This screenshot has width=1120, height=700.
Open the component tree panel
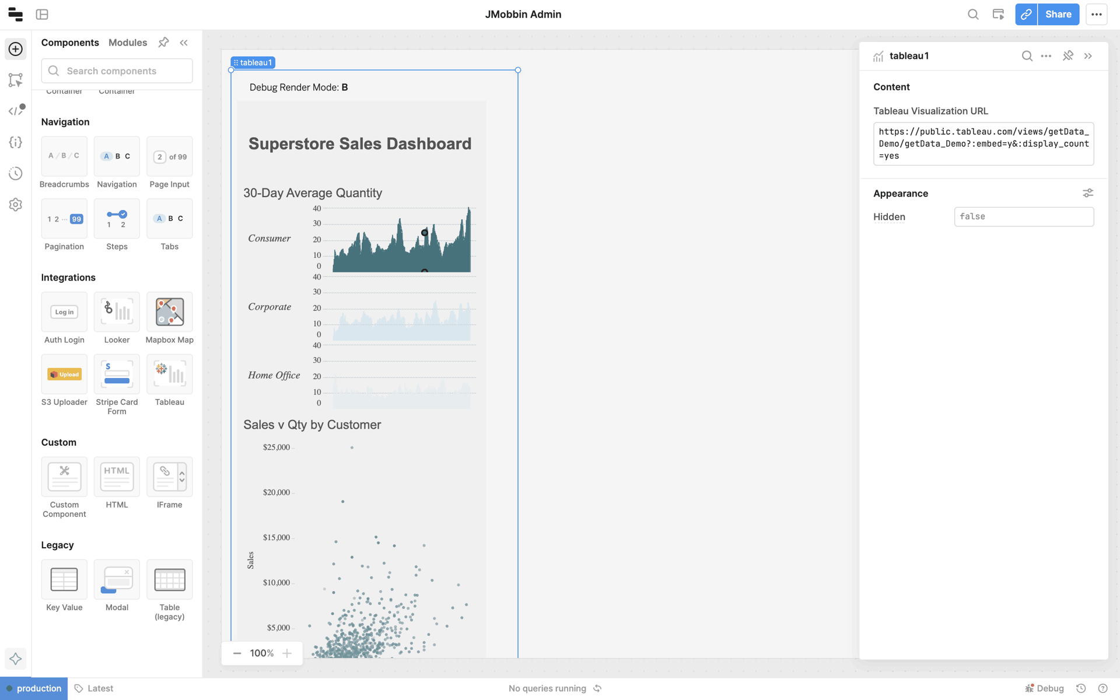pyautogui.click(x=16, y=80)
